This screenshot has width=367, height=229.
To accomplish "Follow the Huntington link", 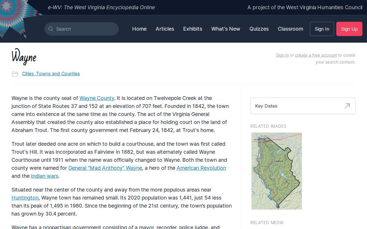I will pyautogui.click(x=25, y=198).
